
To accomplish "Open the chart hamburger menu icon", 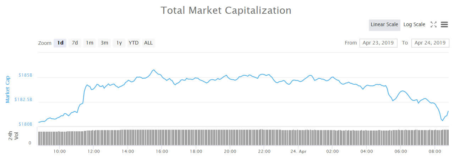I will click(444, 24).
